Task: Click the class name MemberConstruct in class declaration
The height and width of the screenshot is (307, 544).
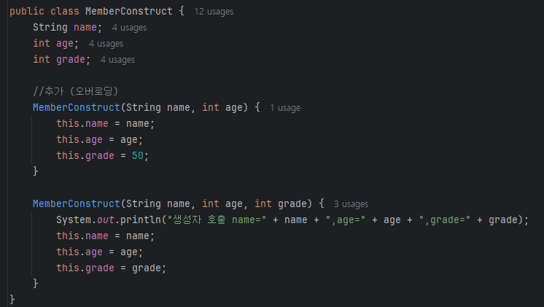Action: tap(129, 11)
